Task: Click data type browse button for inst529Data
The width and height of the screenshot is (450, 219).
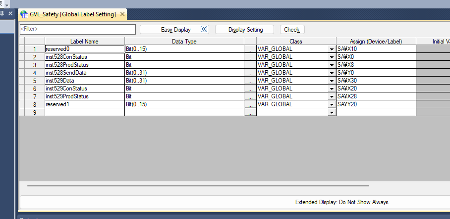Action: pos(250,81)
